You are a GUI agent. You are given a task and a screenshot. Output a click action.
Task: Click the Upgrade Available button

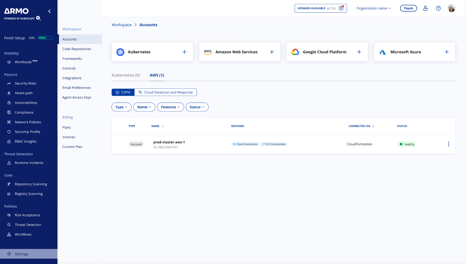[x=321, y=8]
